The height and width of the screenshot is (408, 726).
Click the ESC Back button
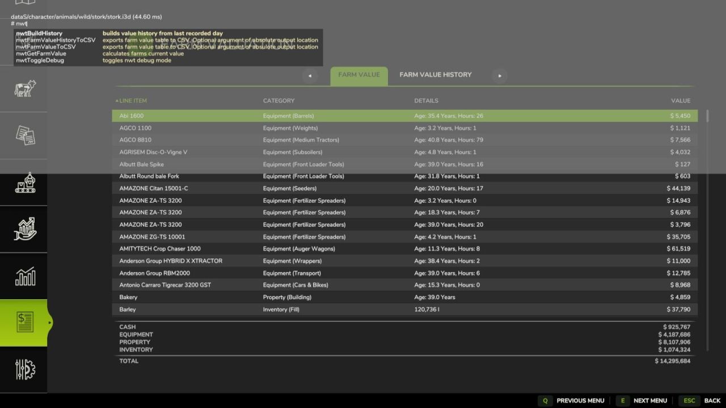(701, 401)
